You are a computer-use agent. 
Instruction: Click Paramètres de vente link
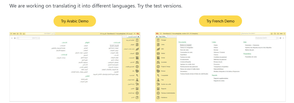click(x=251, y=57)
